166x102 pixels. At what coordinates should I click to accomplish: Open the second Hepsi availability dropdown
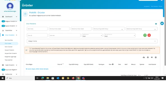click(119, 35)
